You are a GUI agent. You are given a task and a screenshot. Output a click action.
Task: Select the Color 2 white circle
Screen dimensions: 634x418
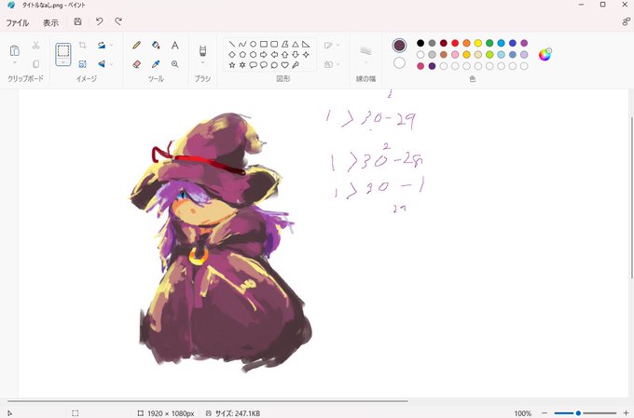(399, 62)
